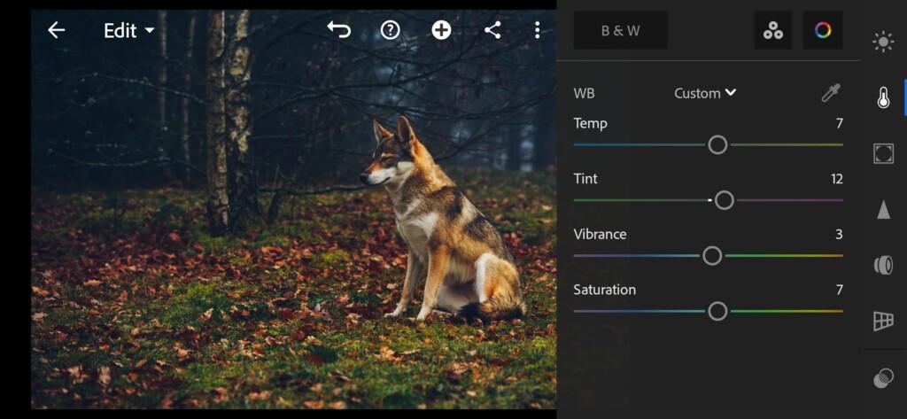Click the Temp value 7
Viewport: 907px width, 419px height.
pyautogui.click(x=840, y=123)
